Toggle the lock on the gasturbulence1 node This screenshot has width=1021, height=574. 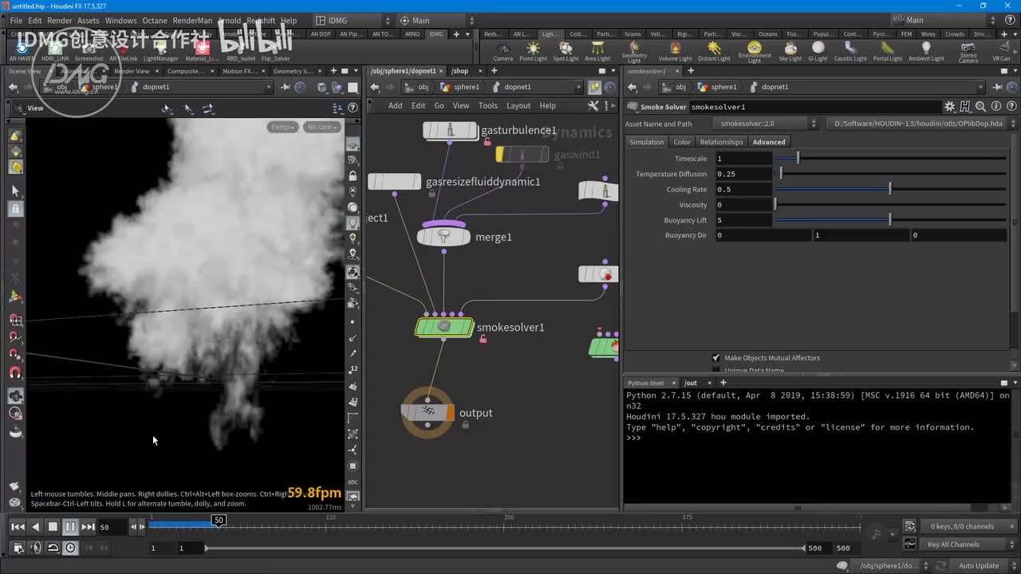point(487,142)
